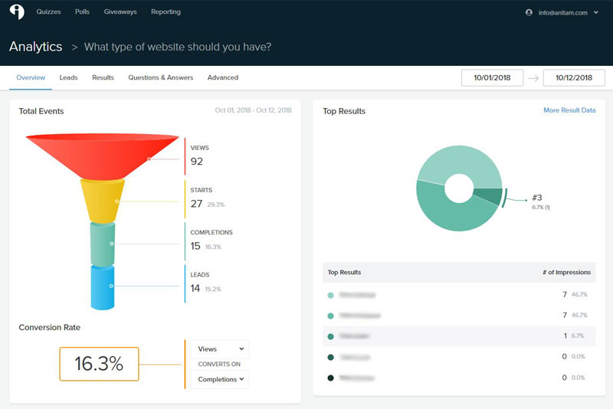Click the Starts count 27
Screen dimensions: 613x409
pyautogui.click(x=196, y=204)
